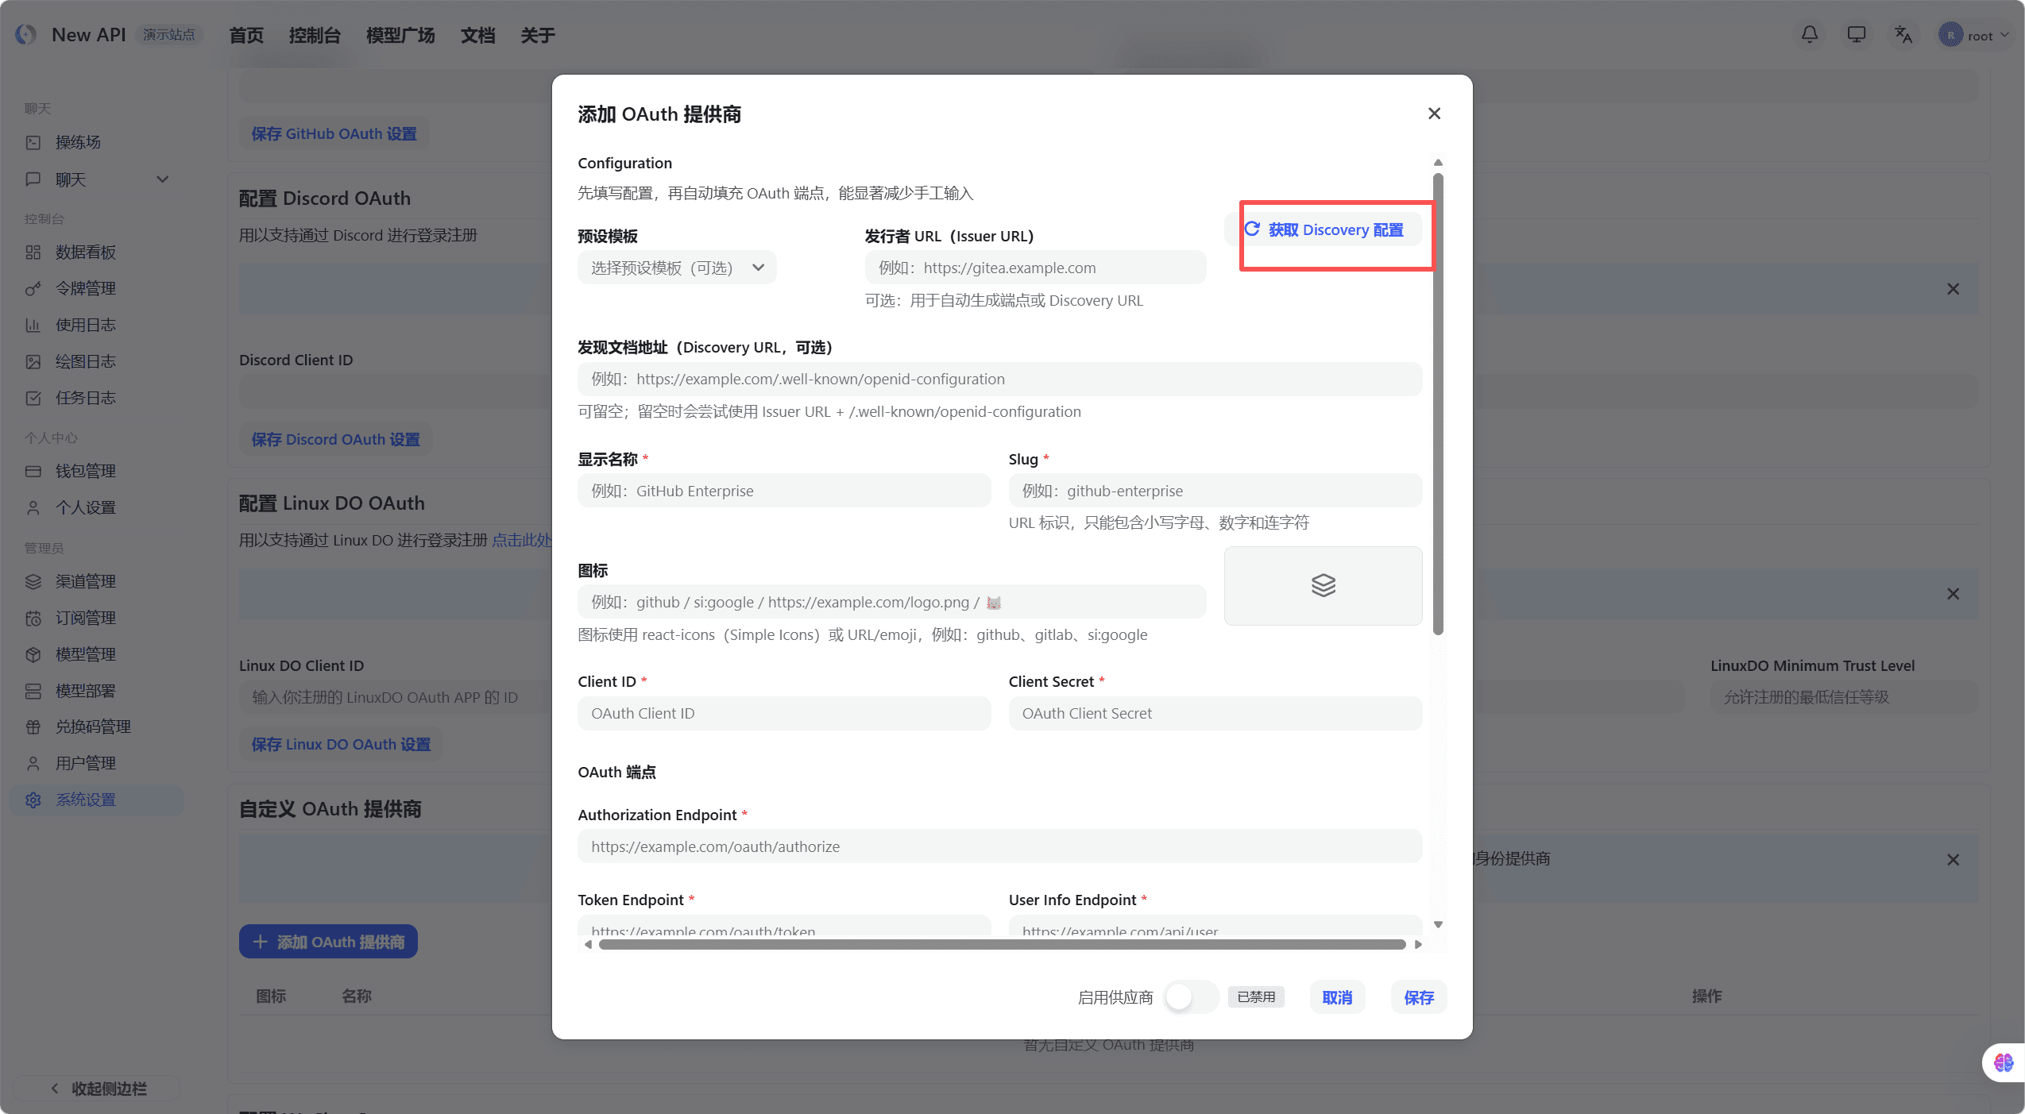
Task: Click the language translate icon
Action: [x=1903, y=35]
